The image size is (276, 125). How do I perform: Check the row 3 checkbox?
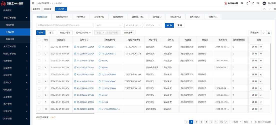(x=39, y=60)
